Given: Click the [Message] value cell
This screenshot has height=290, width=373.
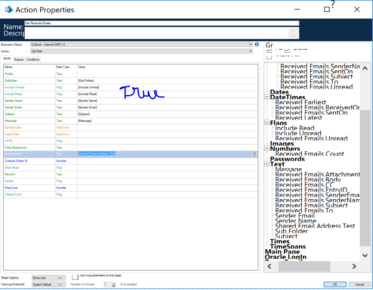Looking at the screenshot, I should pos(167,121).
